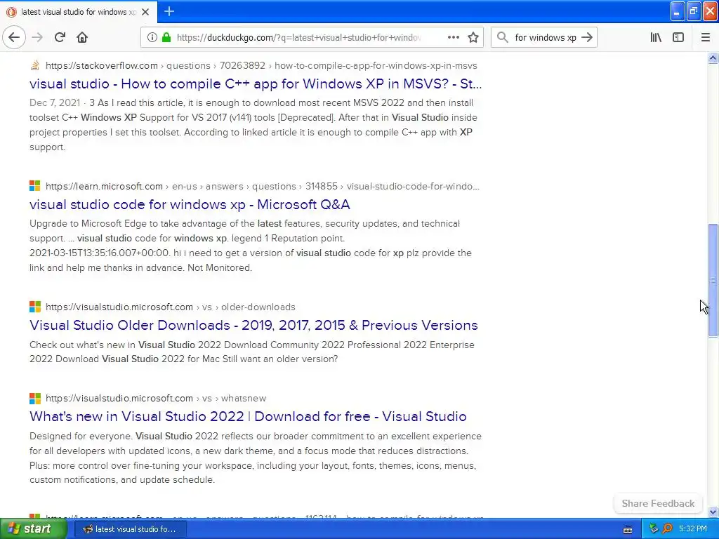Click the orange search tray icon
This screenshot has height=539, width=719.
pos(667,529)
